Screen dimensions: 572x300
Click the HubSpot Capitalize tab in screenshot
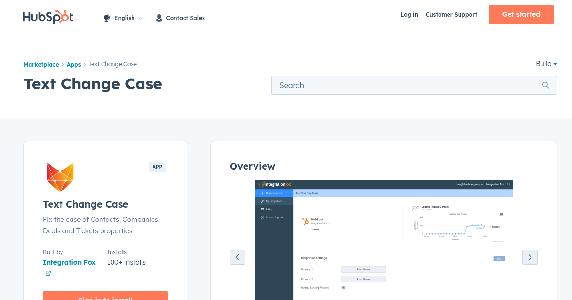tap(307, 193)
